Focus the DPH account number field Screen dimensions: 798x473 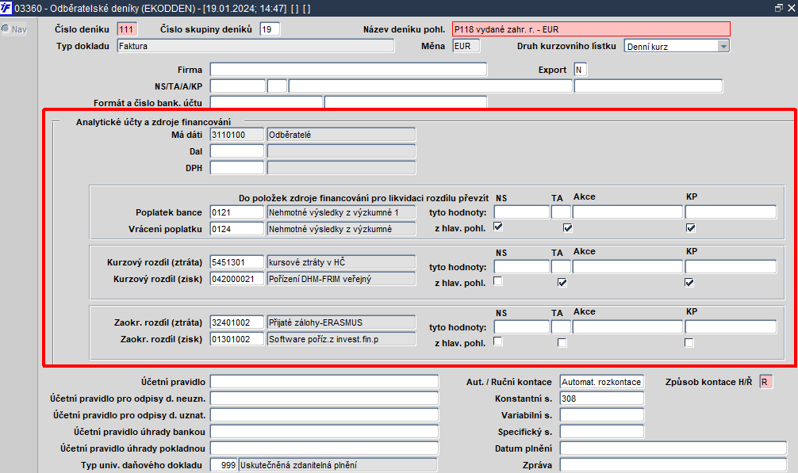pyautogui.click(x=237, y=168)
